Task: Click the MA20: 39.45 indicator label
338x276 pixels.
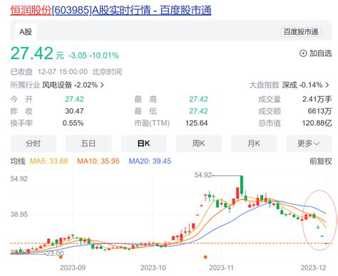Action: point(150,161)
